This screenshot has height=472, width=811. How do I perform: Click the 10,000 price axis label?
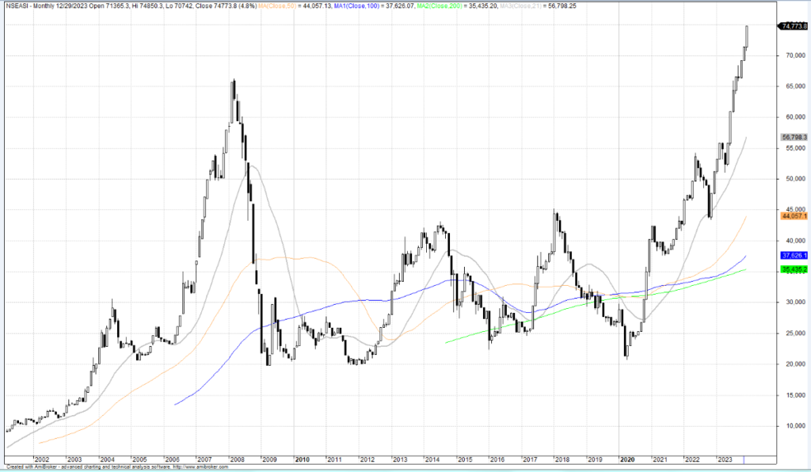pos(791,426)
